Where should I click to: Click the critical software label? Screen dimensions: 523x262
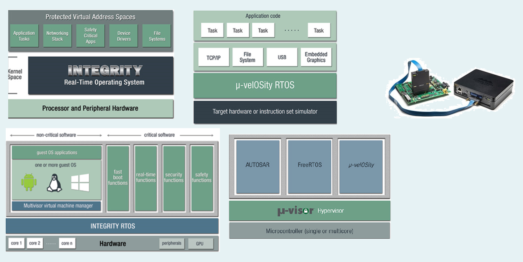pos(159,135)
